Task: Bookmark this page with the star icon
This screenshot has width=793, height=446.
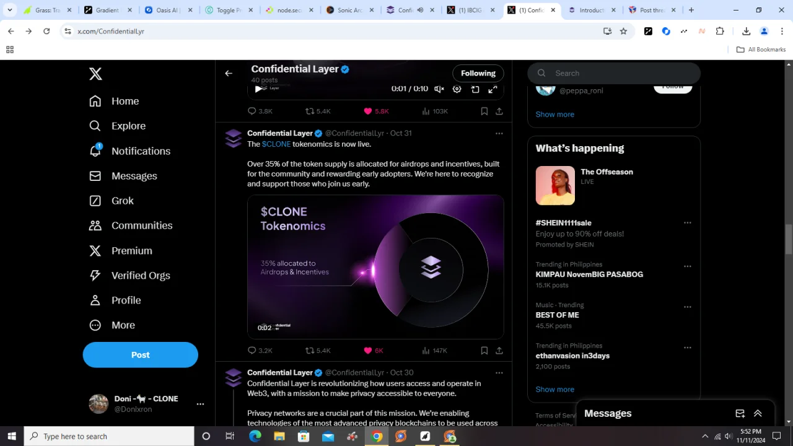Action: [x=624, y=31]
